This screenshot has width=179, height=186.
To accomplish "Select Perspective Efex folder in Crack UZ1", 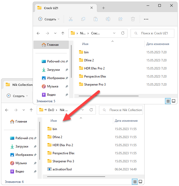I will pyautogui.click(x=92, y=76).
